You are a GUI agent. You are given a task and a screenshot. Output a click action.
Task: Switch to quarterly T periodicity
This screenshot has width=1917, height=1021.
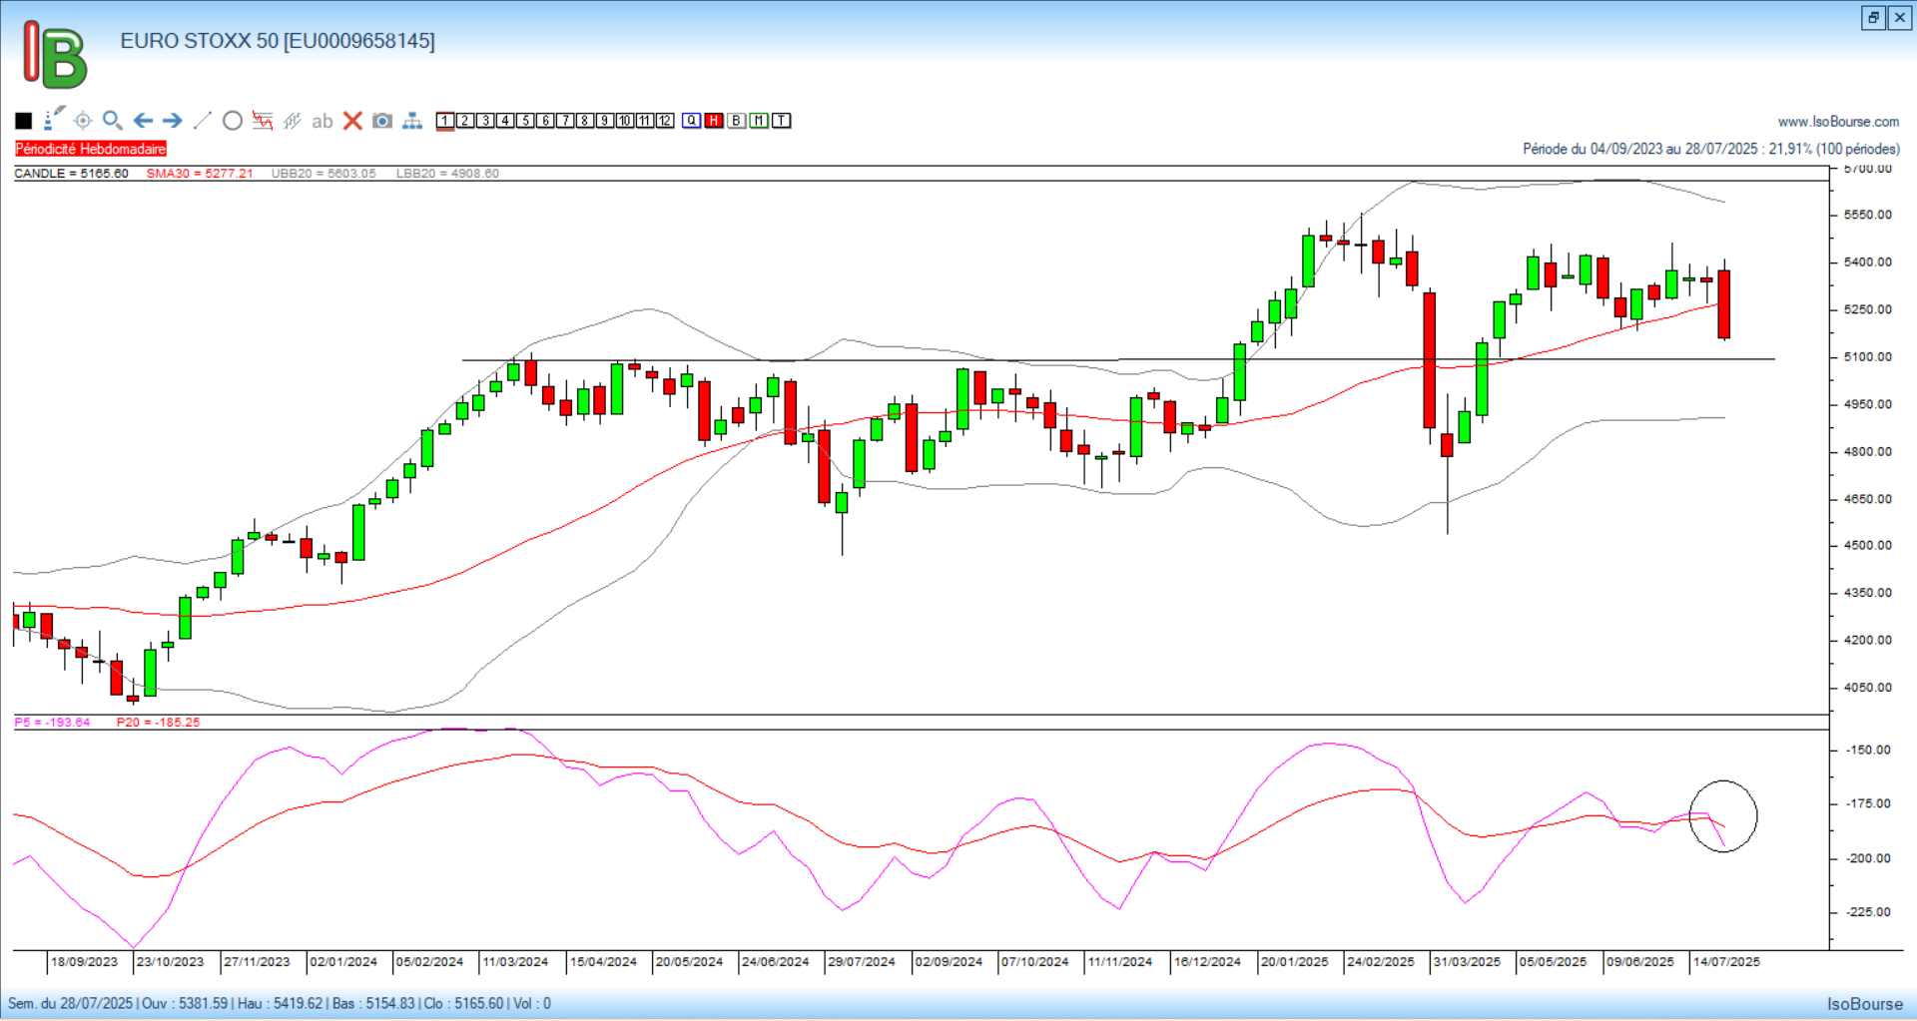coord(782,121)
